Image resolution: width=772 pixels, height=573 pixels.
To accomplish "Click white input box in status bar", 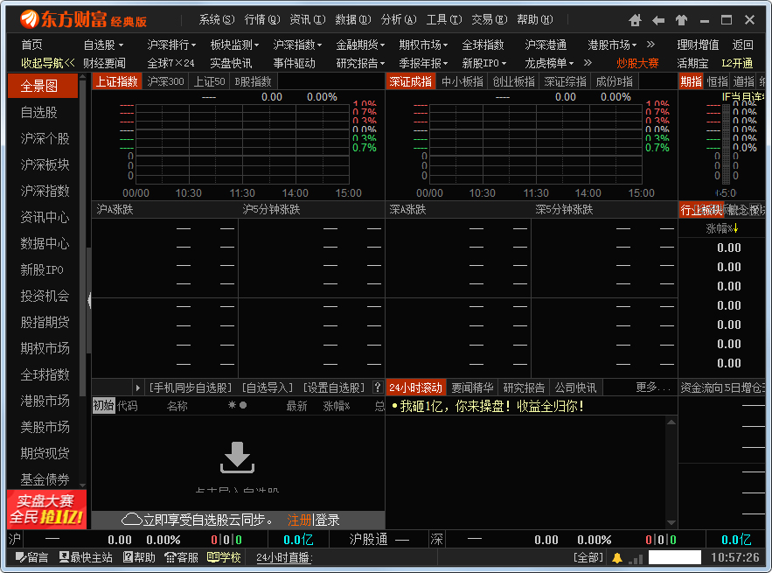I will click(x=674, y=558).
